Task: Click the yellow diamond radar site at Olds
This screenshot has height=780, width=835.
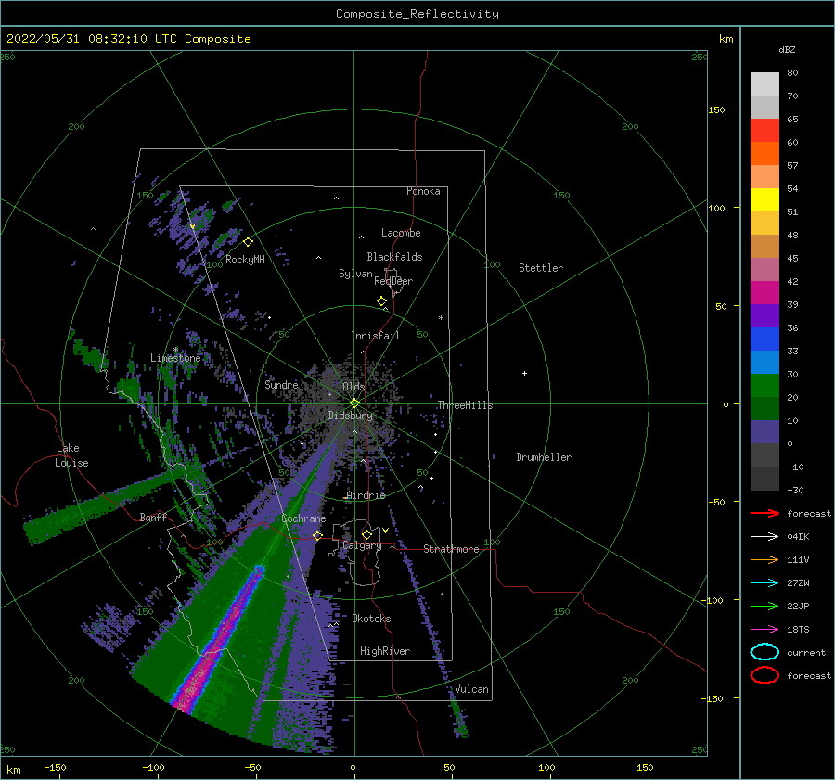Action: tap(354, 403)
